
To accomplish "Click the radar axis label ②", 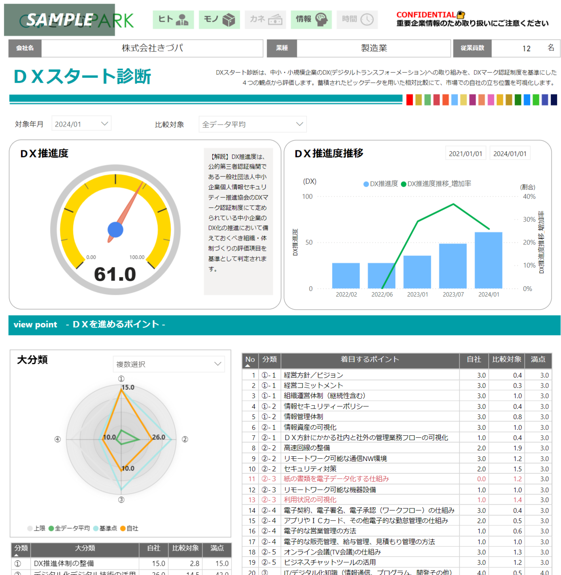I will coord(185,439).
